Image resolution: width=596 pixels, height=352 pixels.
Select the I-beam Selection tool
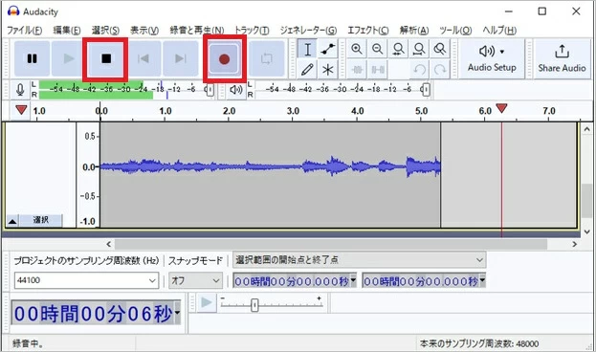point(307,49)
